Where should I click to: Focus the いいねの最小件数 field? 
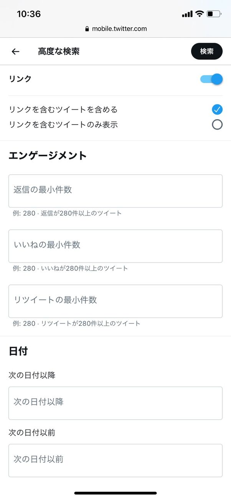[x=115, y=246]
